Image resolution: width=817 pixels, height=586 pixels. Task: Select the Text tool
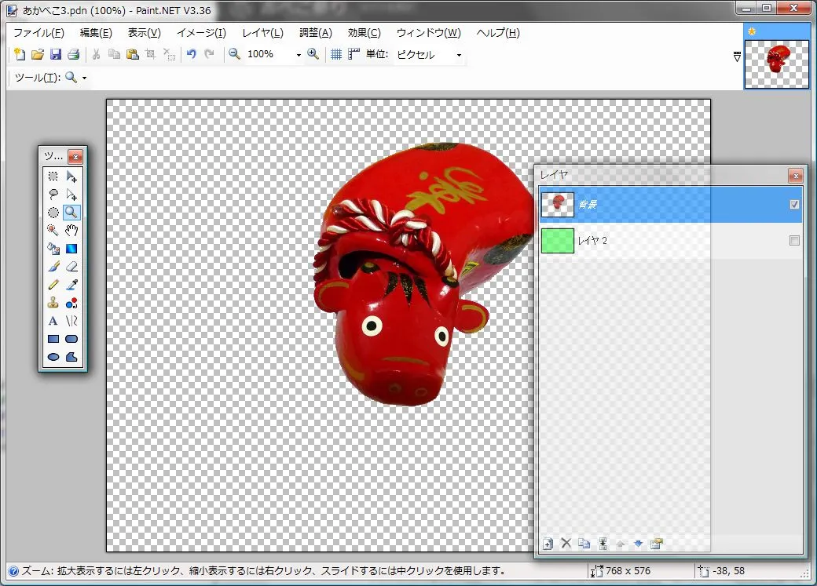point(53,321)
